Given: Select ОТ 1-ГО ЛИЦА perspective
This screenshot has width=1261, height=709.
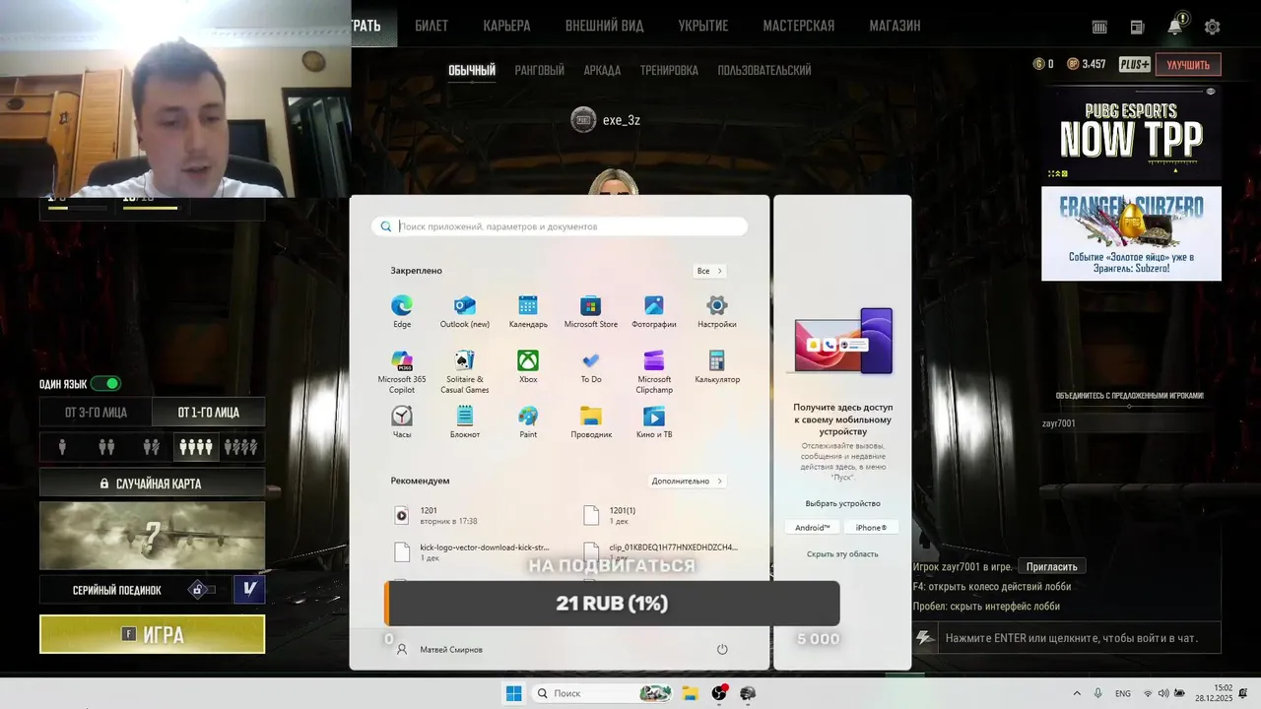Looking at the screenshot, I should (x=208, y=412).
